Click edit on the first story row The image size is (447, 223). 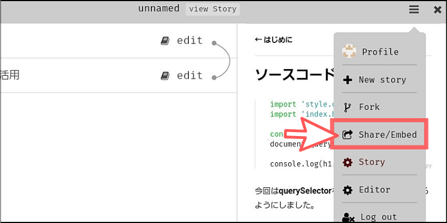189,41
